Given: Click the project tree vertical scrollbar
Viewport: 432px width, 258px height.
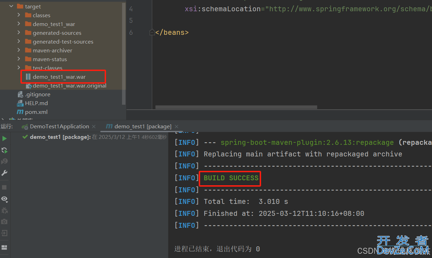Looking at the screenshot, I should click(x=124, y=53).
